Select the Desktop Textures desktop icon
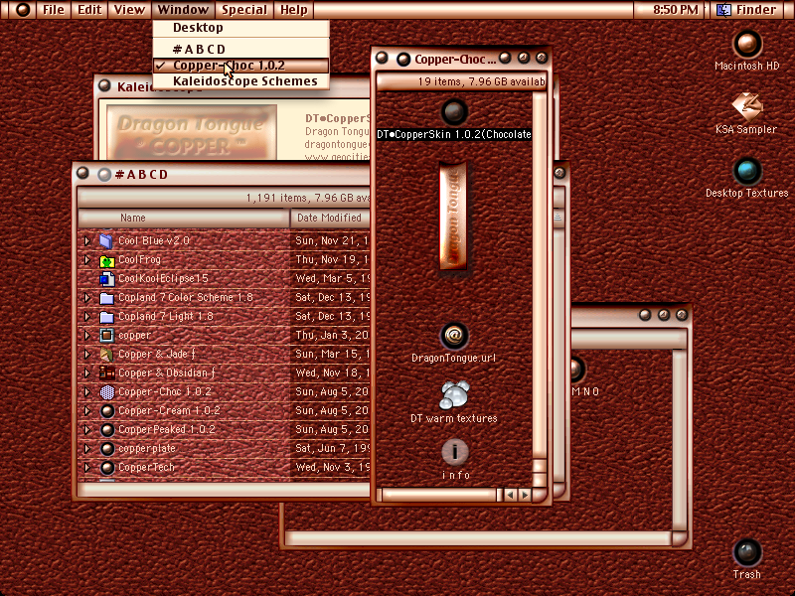Screen dimensions: 795x596 747,171
